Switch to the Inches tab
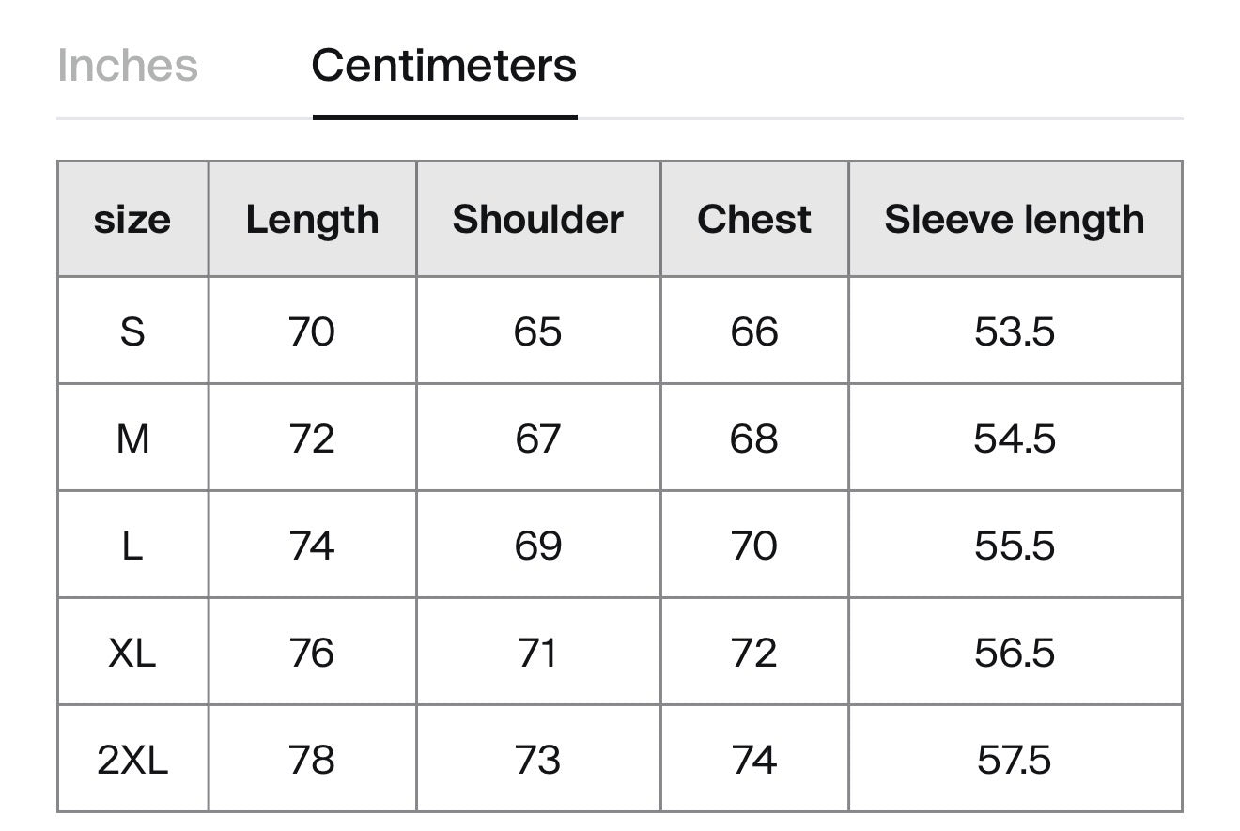The image size is (1240, 831). coord(128,66)
